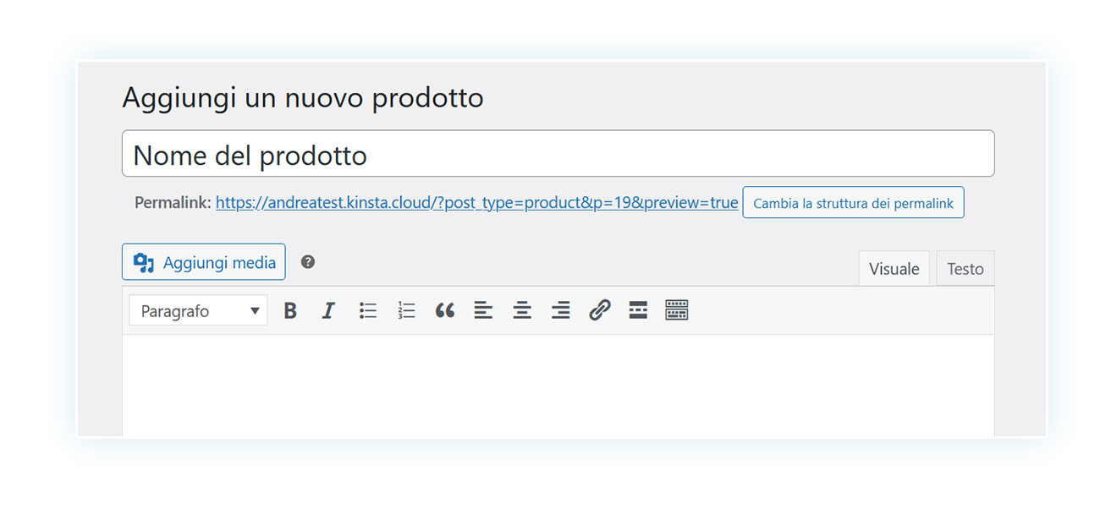The image size is (1100, 509).
Task: Click the Aggiungi un nuovo prodotto heading
Action: pos(303,98)
